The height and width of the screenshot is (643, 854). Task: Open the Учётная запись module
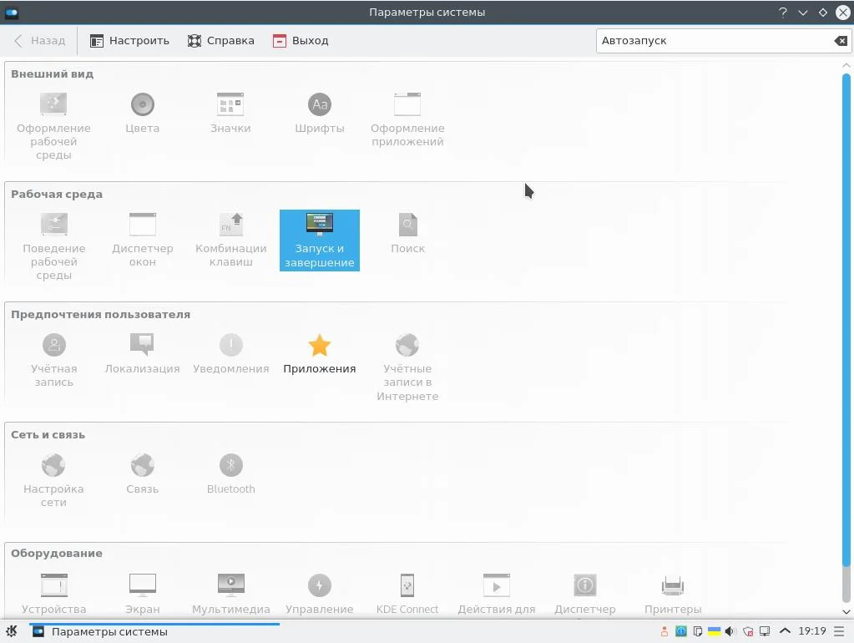coord(53,360)
